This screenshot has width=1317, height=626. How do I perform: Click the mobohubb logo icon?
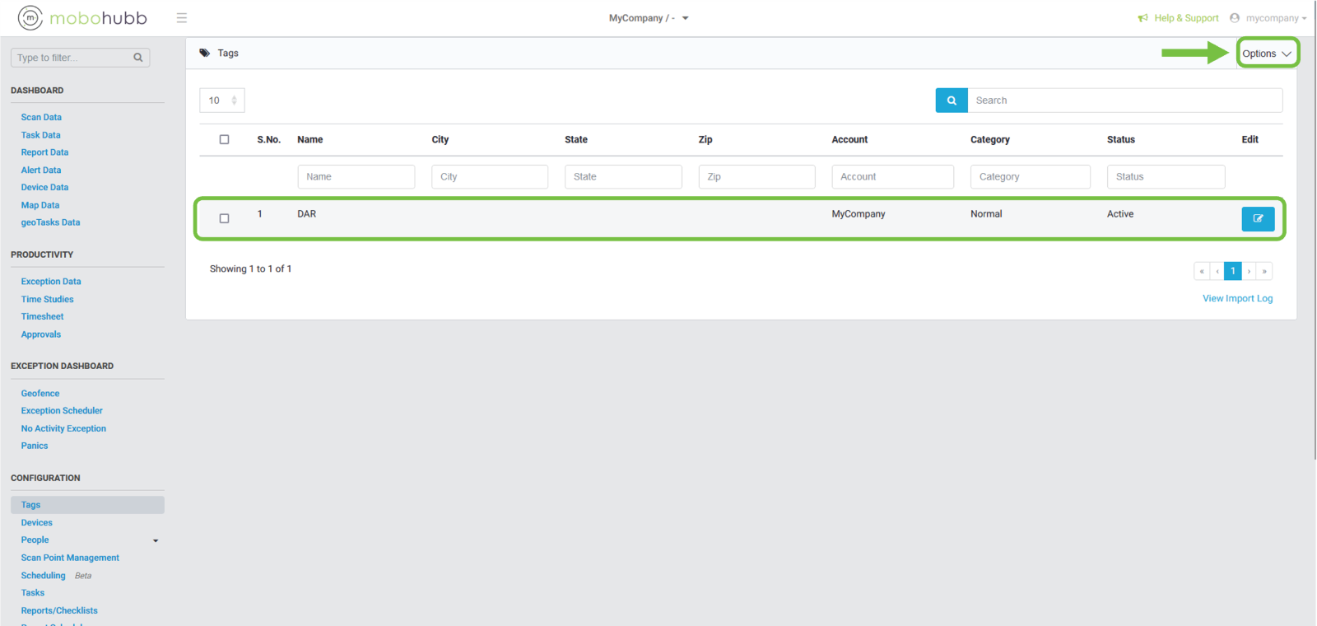(x=30, y=17)
